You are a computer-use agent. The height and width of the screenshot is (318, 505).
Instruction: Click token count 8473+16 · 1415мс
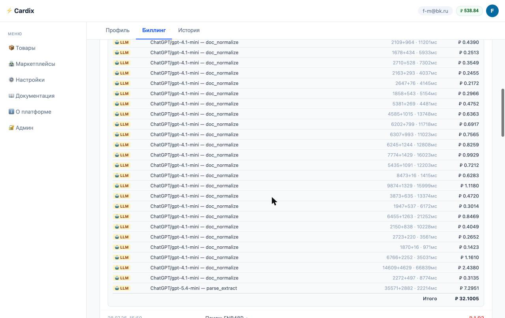tap(417, 175)
